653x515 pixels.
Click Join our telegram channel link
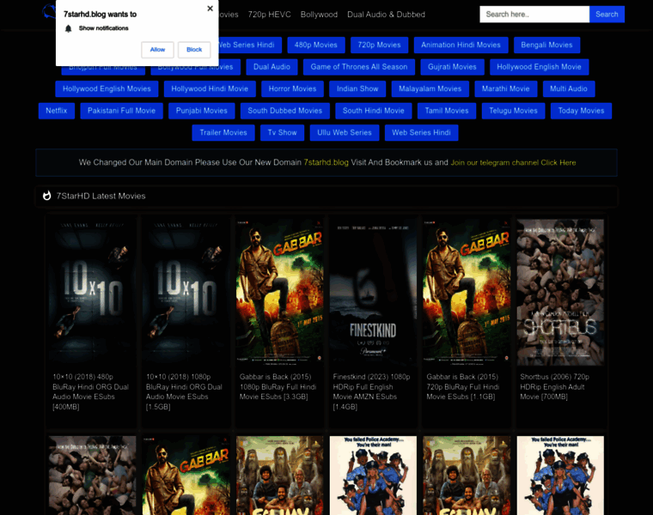(513, 162)
